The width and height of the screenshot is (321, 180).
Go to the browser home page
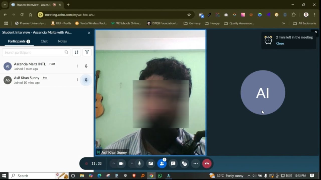pos(30,15)
